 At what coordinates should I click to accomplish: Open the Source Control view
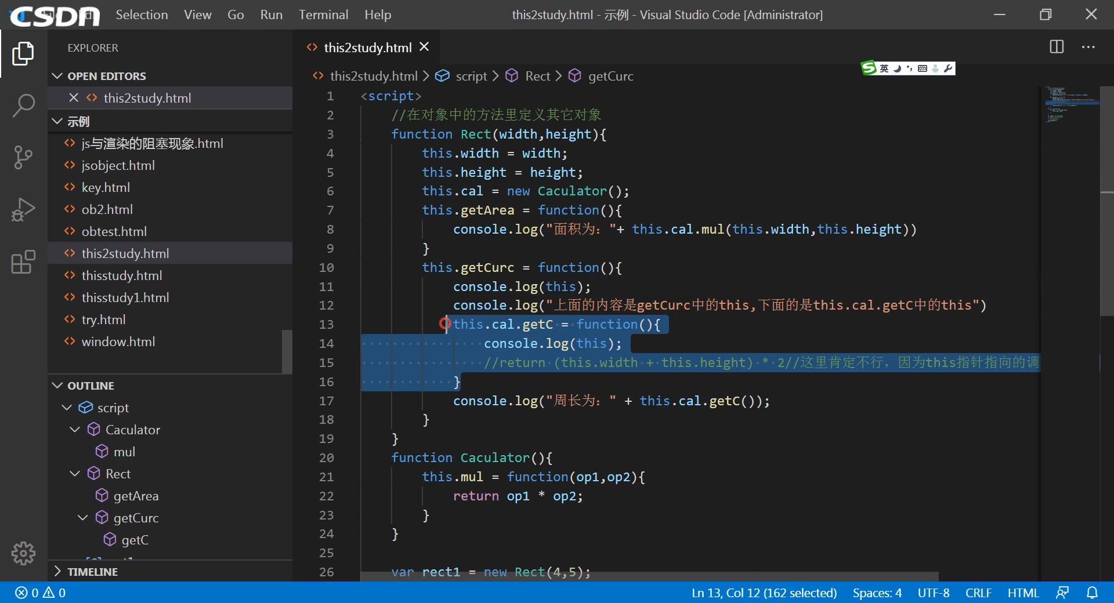click(23, 157)
